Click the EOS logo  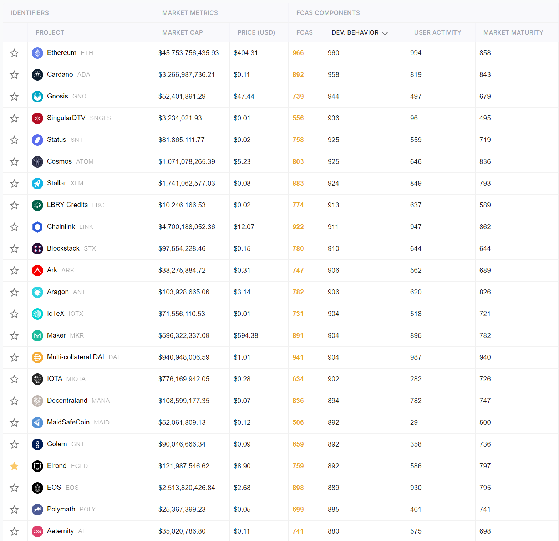(37, 488)
